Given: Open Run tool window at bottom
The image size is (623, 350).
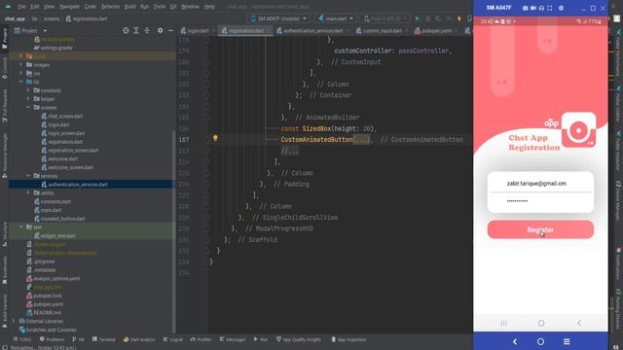Looking at the screenshot, I should (261, 339).
